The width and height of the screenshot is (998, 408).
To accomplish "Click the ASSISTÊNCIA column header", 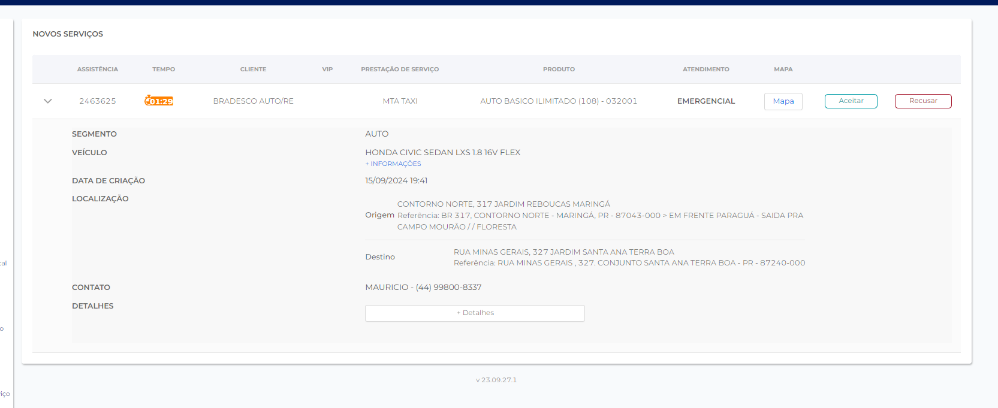I will 98,69.
